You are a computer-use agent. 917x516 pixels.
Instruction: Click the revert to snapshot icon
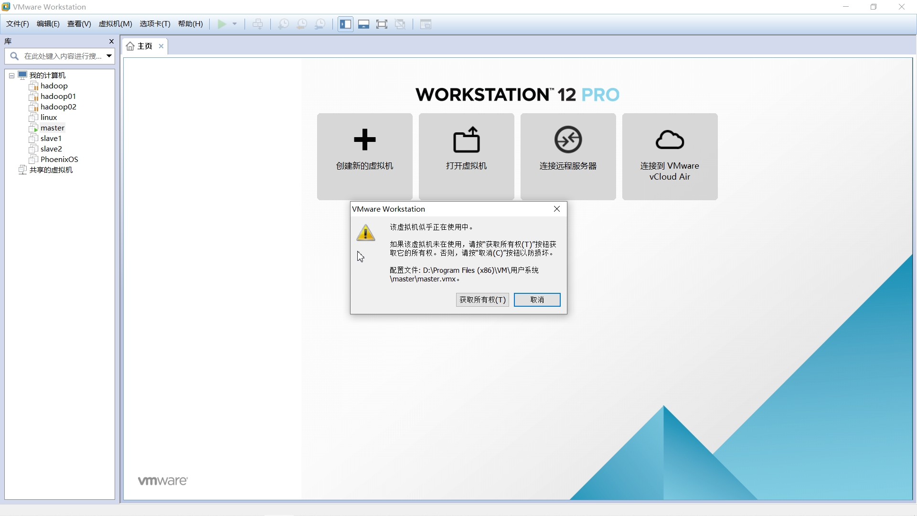(x=302, y=24)
